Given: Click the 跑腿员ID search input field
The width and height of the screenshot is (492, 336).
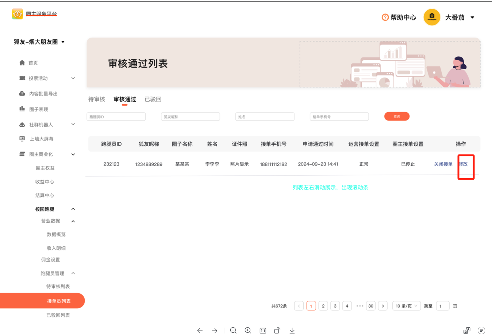Looking at the screenshot, I should point(116,117).
